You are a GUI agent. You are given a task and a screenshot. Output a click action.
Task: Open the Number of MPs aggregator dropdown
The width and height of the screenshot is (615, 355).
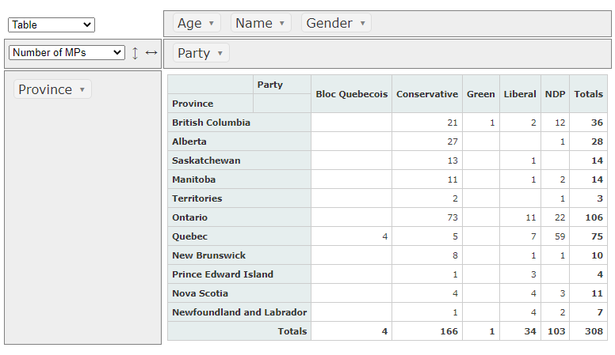click(x=67, y=52)
